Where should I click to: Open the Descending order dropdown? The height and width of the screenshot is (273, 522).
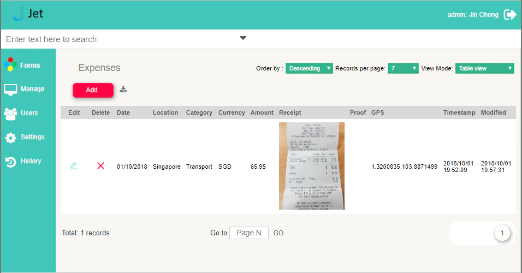[x=309, y=68]
